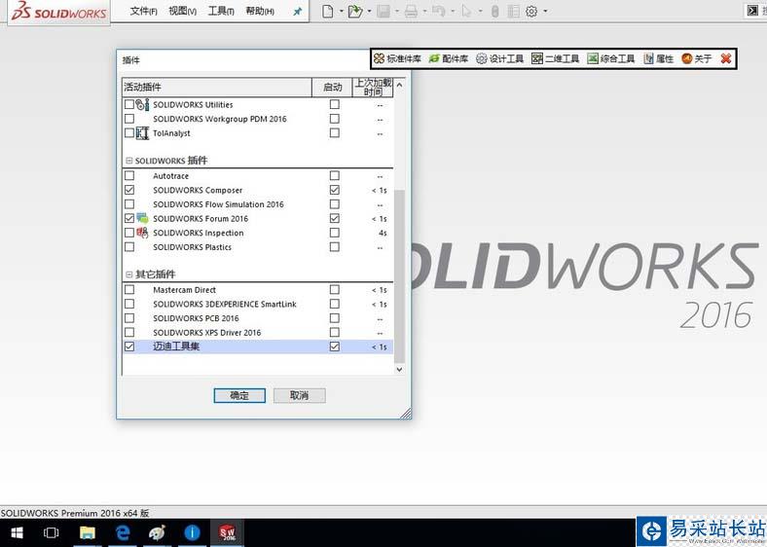Open 设计工具 in the Maidi toolbar
The width and height of the screenshot is (767, 547).
pos(500,58)
